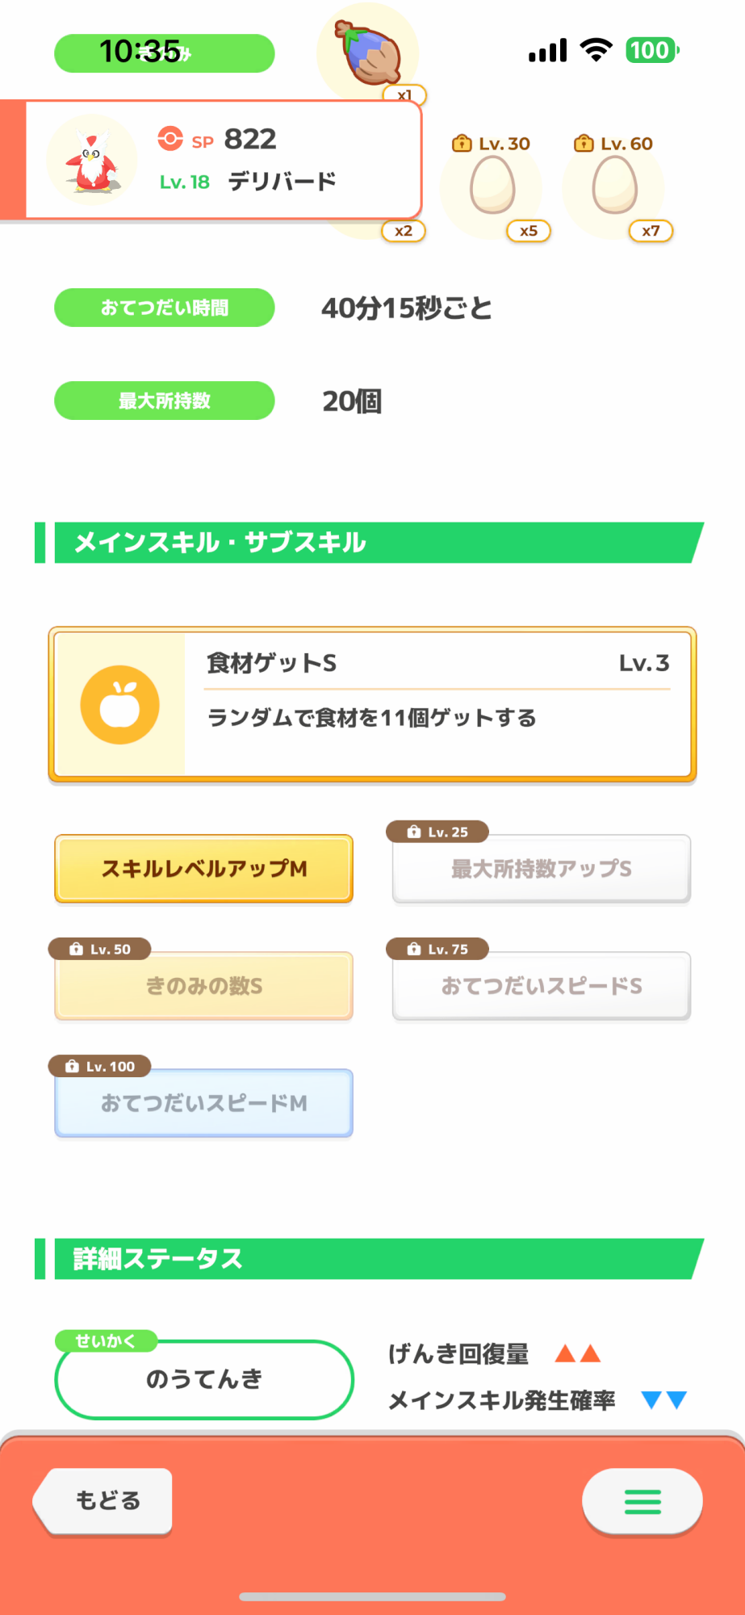Tap the 最大所持数 green label

pyautogui.click(x=165, y=401)
